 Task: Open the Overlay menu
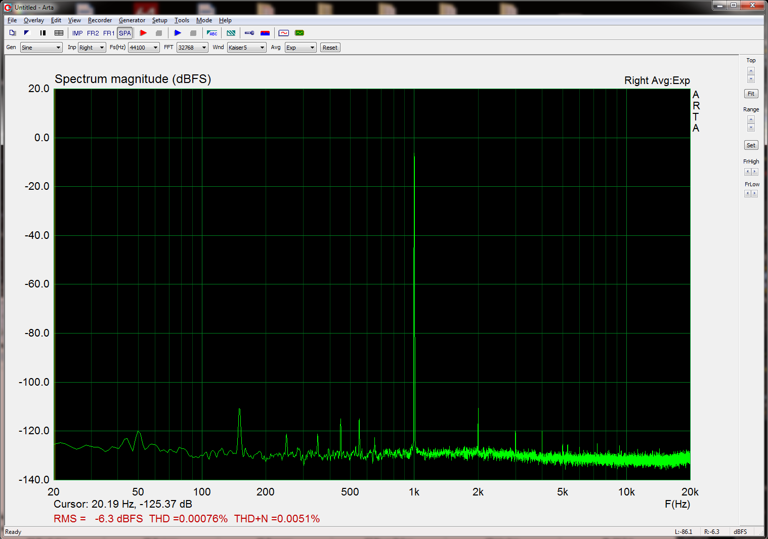pyautogui.click(x=34, y=20)
